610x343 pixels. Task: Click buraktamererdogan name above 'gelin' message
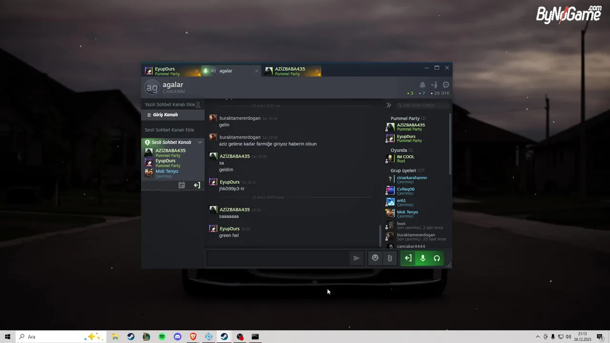pyautogui.click(x=240, y=118)
